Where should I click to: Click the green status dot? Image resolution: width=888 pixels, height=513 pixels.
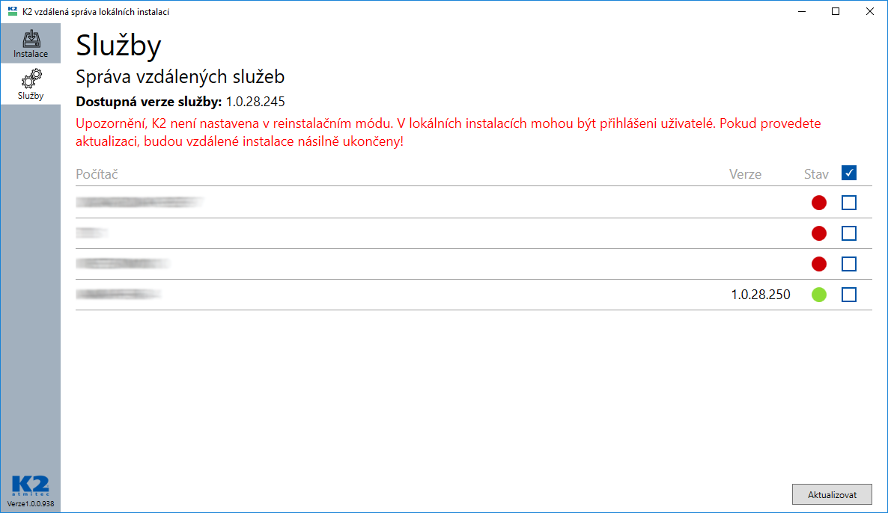(819, 294)
